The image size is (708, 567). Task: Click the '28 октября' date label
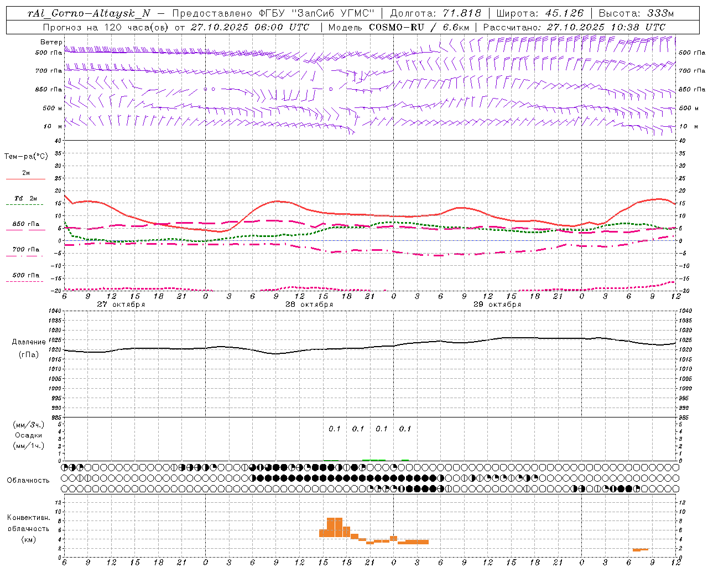[x=309, y=305]
